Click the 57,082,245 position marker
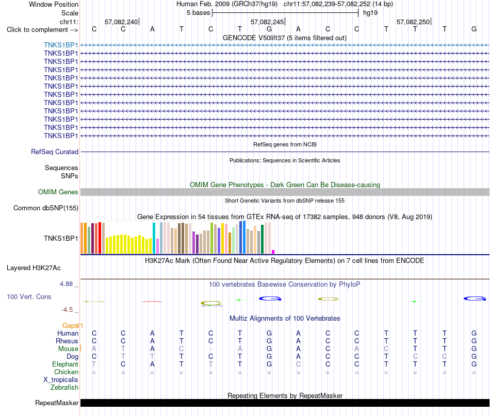The image size is (490, 415). tap(267, 22)
